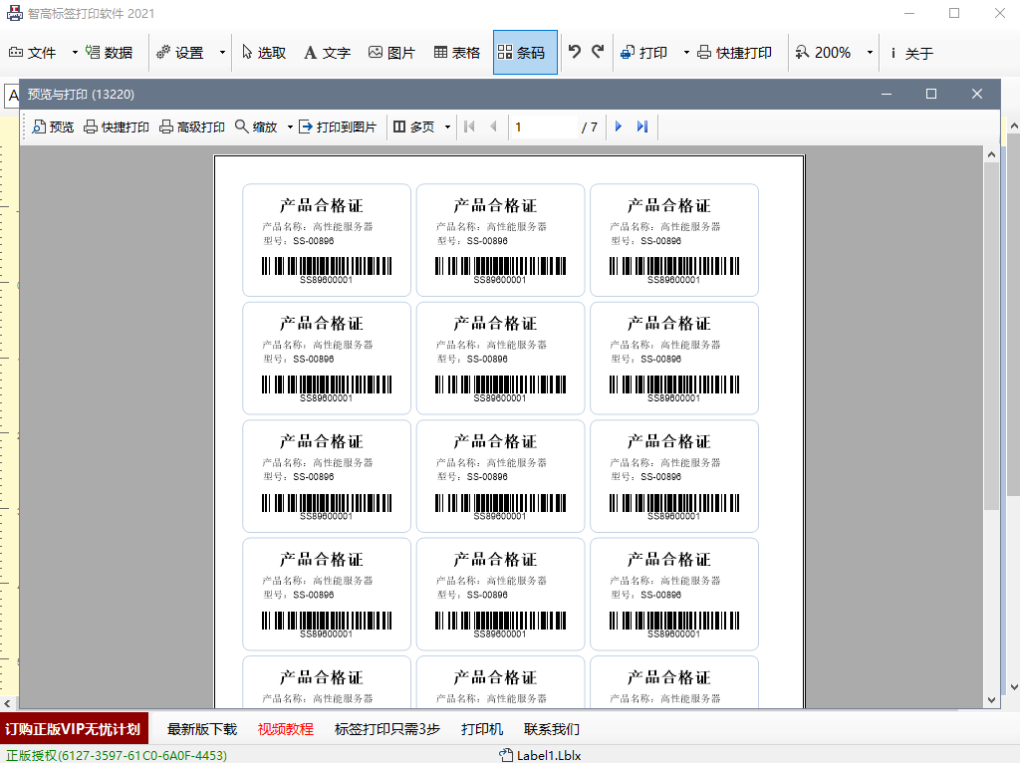Click the page number input field
The image size is (1020, 763).
pyautogui.click(x=544, y=127)
